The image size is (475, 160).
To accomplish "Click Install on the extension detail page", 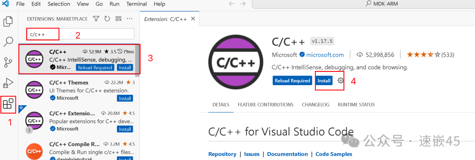I will click(324, 81).
